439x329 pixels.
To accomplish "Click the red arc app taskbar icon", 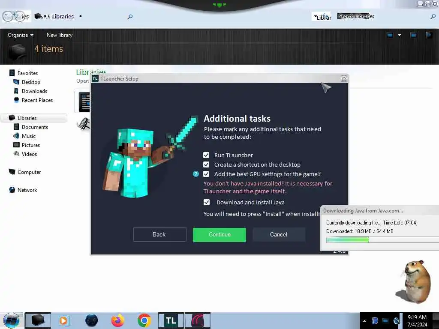I will 197,320.
